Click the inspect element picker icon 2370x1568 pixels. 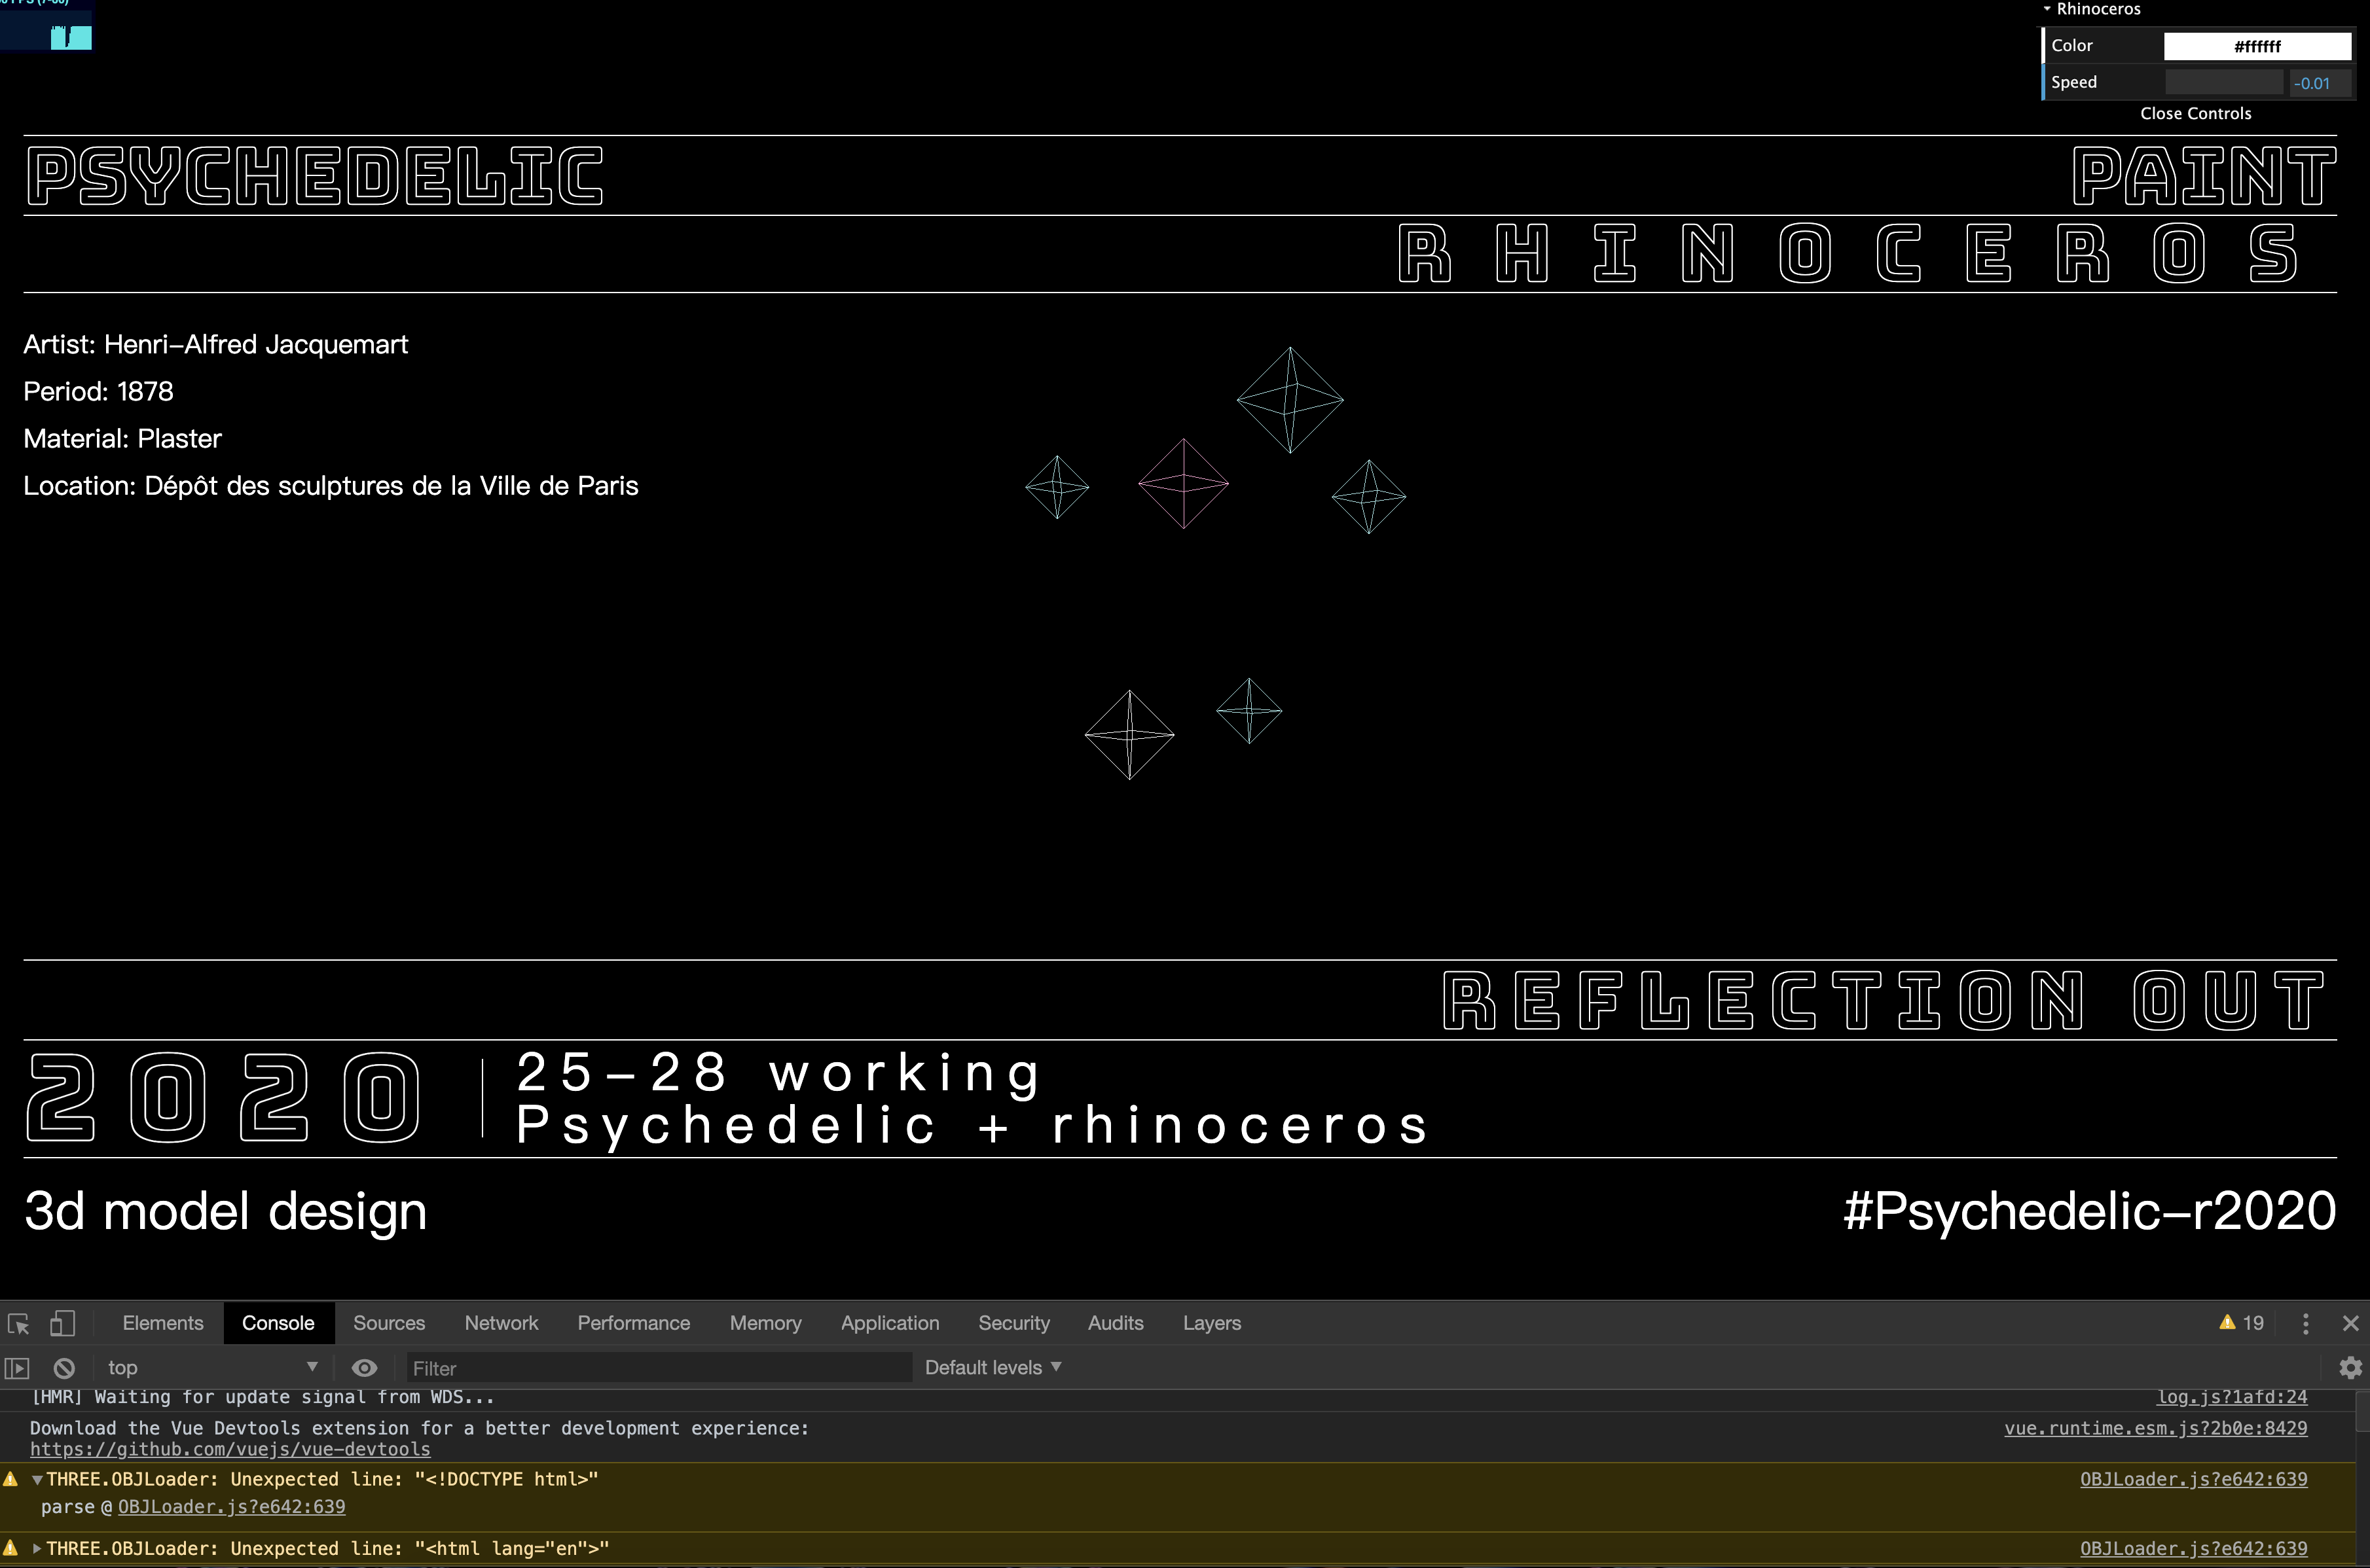click(18, 1323)
